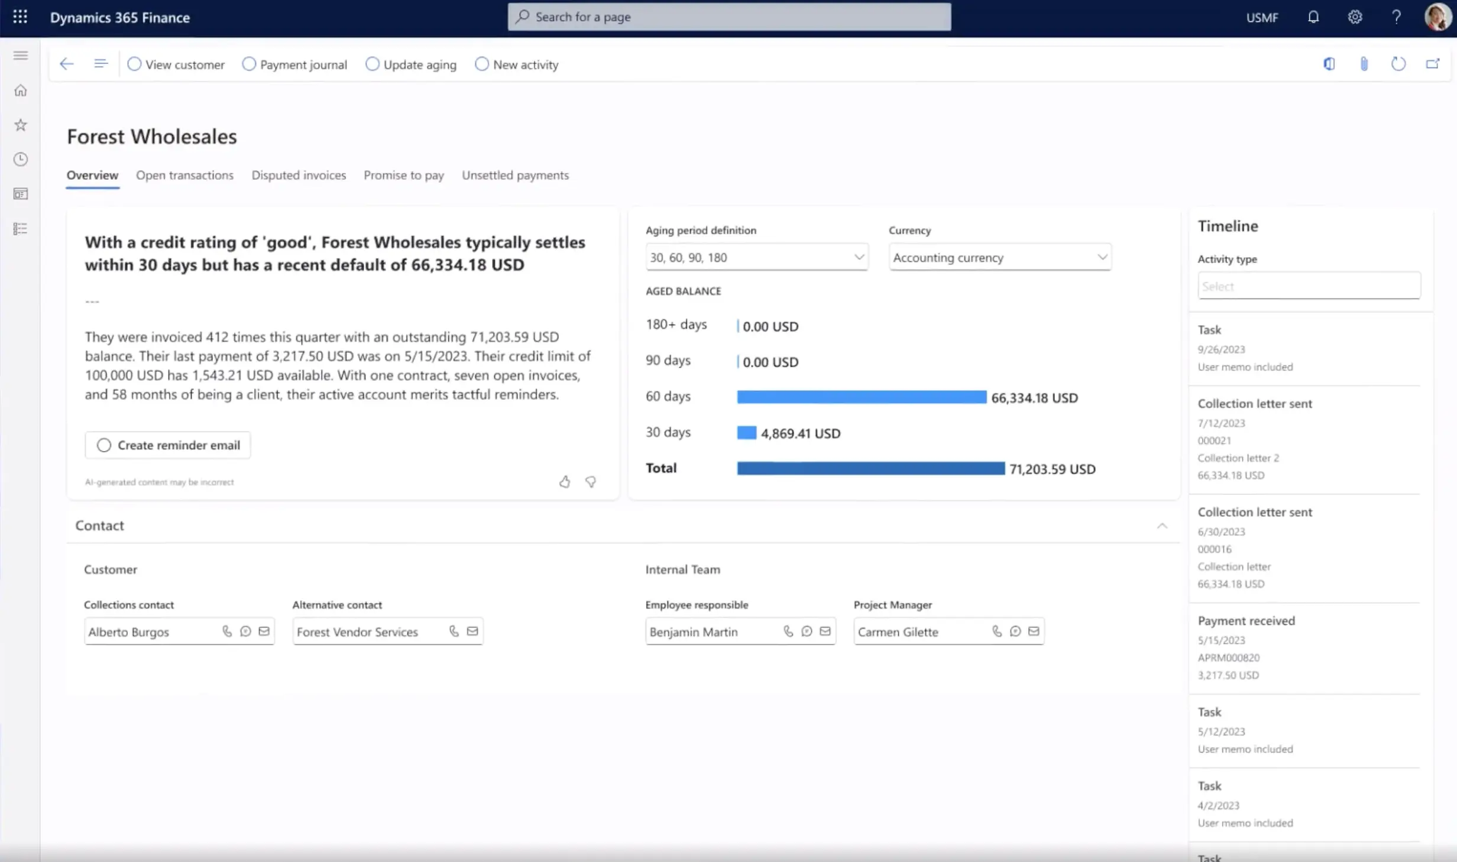
Task: Switch to Disputed invoices tab
Action: click(299, 175)
